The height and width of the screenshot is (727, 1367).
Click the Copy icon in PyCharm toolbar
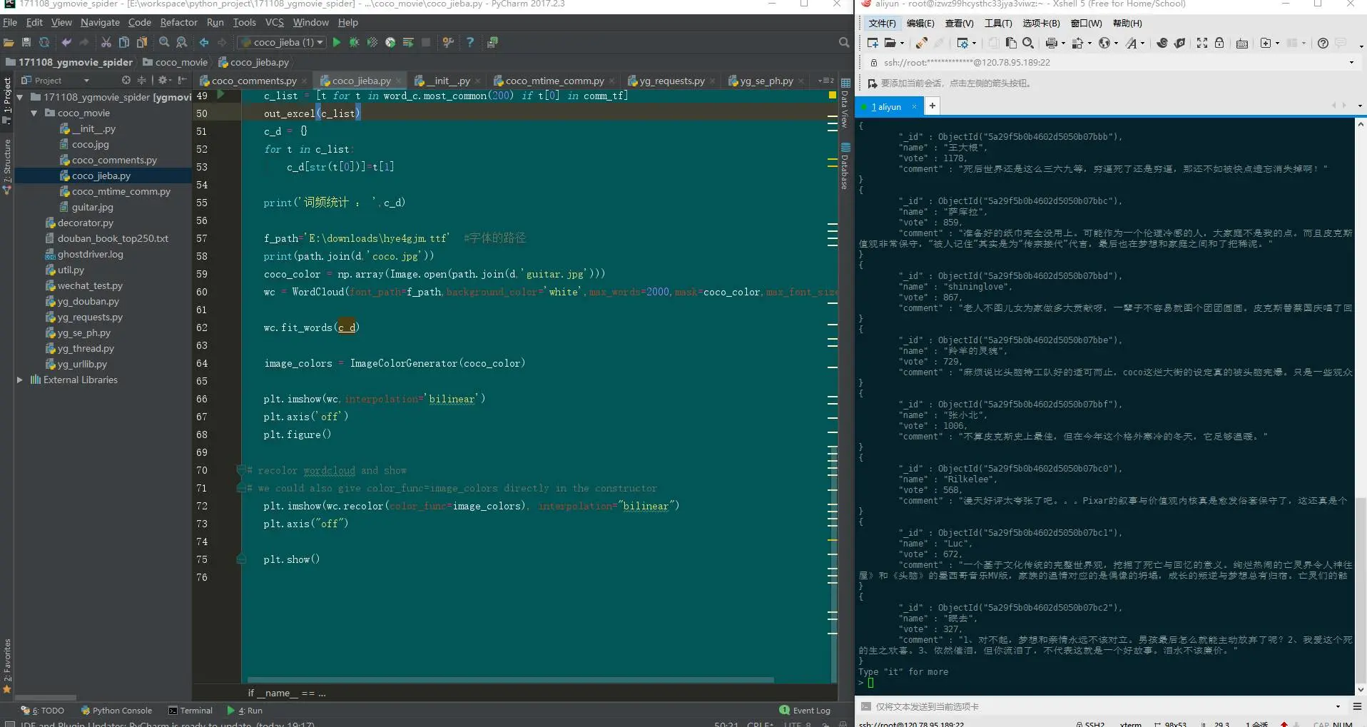124,43
